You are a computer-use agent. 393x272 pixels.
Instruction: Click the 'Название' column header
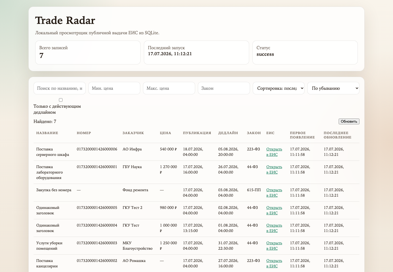click(47, 133)
